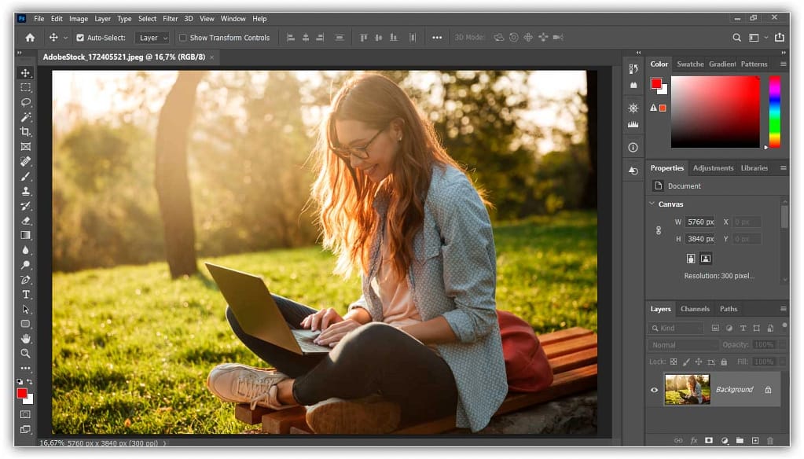Open the Info panel from the collapsed dock
Viewport: 804px width, 459px height.
click(633, 148)
